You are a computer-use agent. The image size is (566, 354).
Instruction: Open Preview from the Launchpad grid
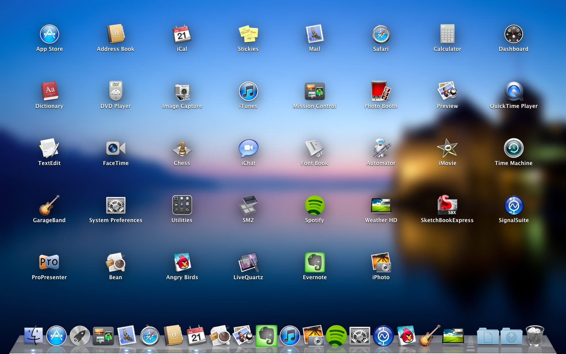447,92
